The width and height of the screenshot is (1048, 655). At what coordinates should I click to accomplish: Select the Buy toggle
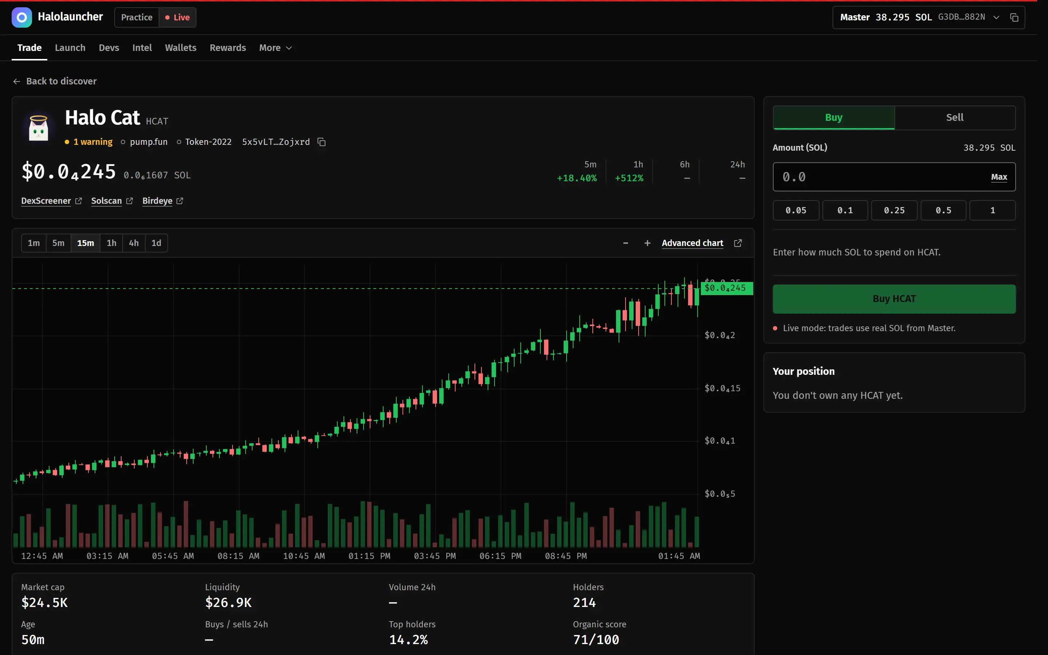[x=834, y=118]
